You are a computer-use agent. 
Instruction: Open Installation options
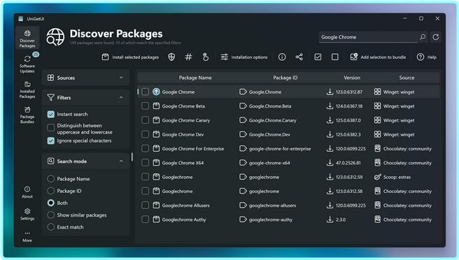pyautogui.click(x=243, y=57)
